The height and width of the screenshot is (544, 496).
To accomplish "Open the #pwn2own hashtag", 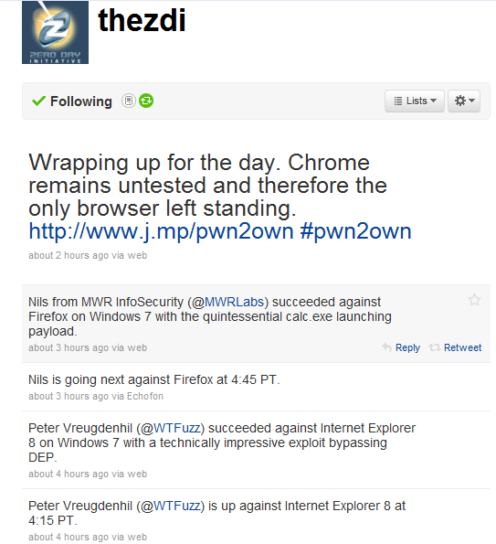I will 356,231.
